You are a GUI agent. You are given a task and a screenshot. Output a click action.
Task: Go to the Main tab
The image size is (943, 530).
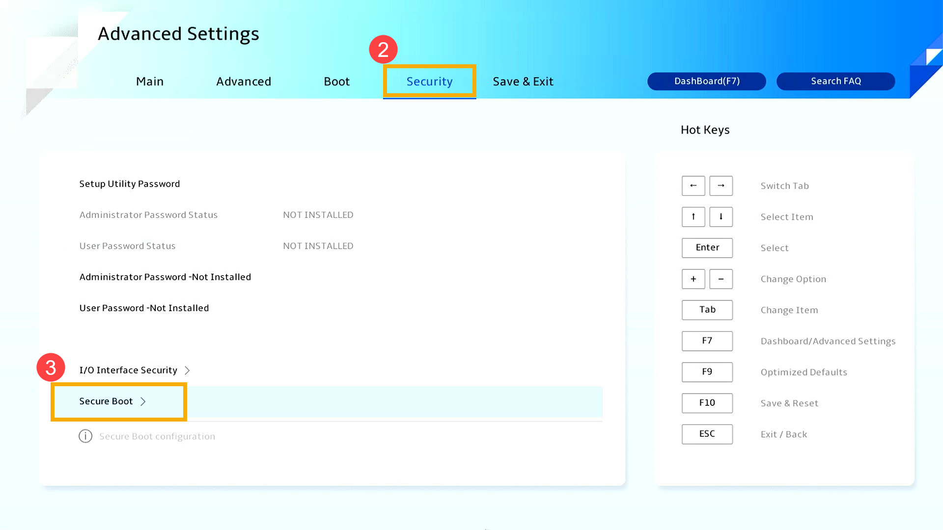click(150, 81)
